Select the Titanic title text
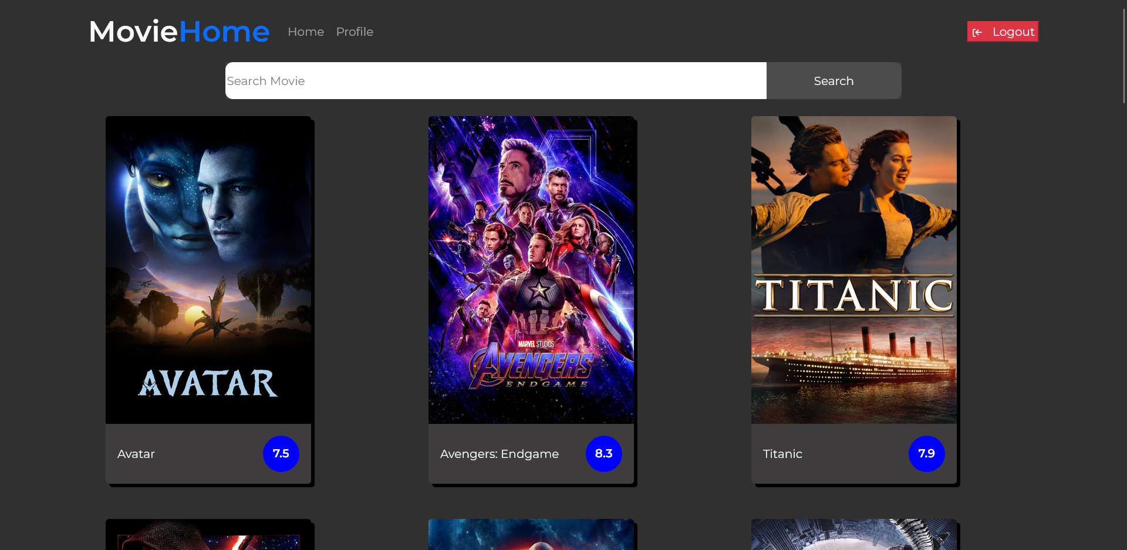 [x=782, y=453]
